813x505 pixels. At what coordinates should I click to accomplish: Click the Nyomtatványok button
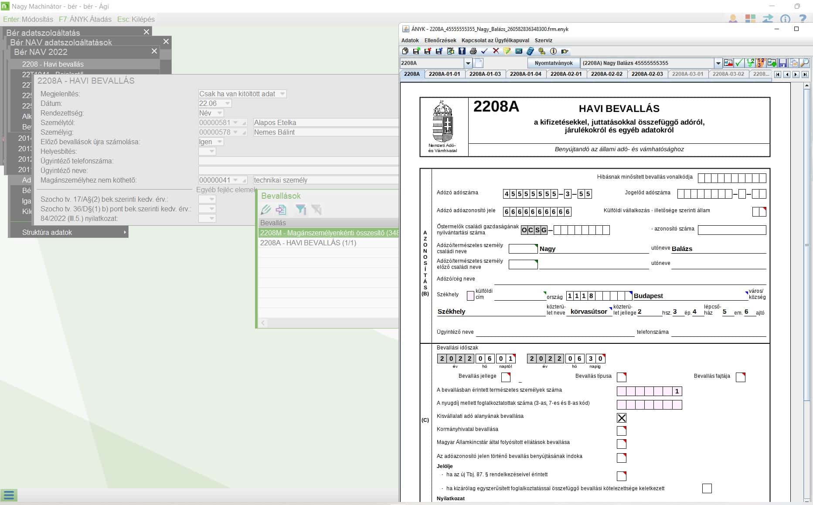point(554,63)
